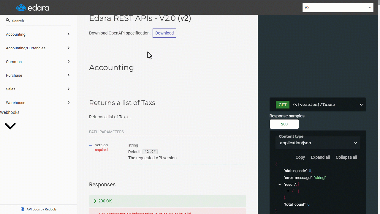Download the OpenAPI specification
Viewport: 380px width, 214px height.
click(164, 33)
